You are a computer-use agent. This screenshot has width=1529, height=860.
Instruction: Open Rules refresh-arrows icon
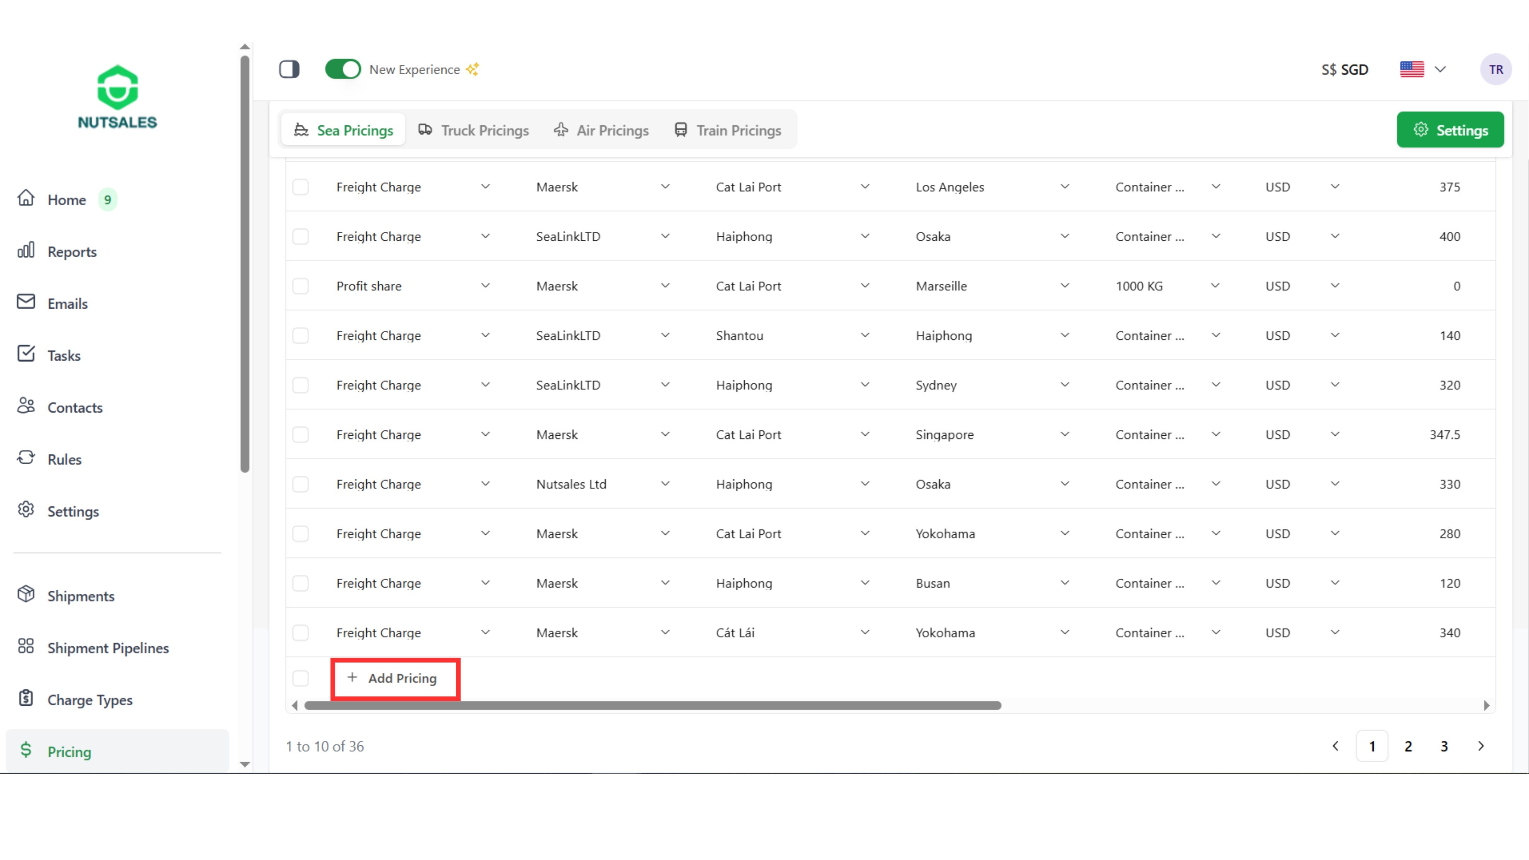tap(26, 458)
